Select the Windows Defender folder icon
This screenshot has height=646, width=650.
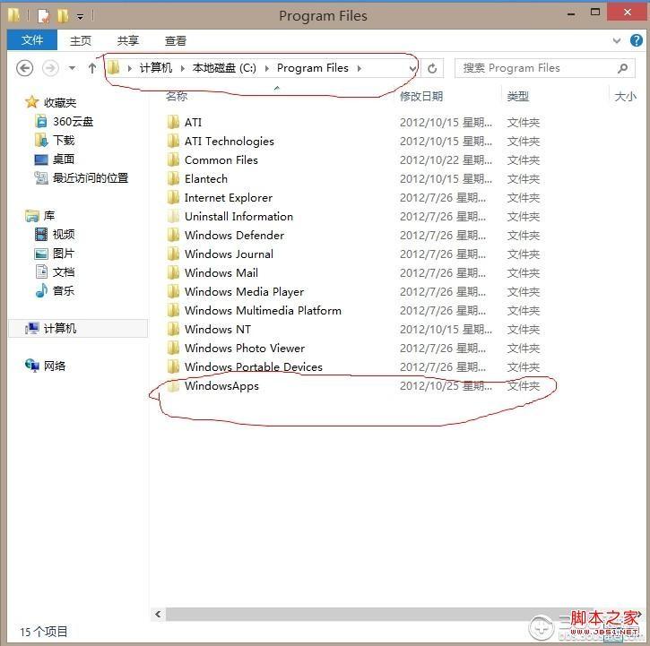[173, 235]
